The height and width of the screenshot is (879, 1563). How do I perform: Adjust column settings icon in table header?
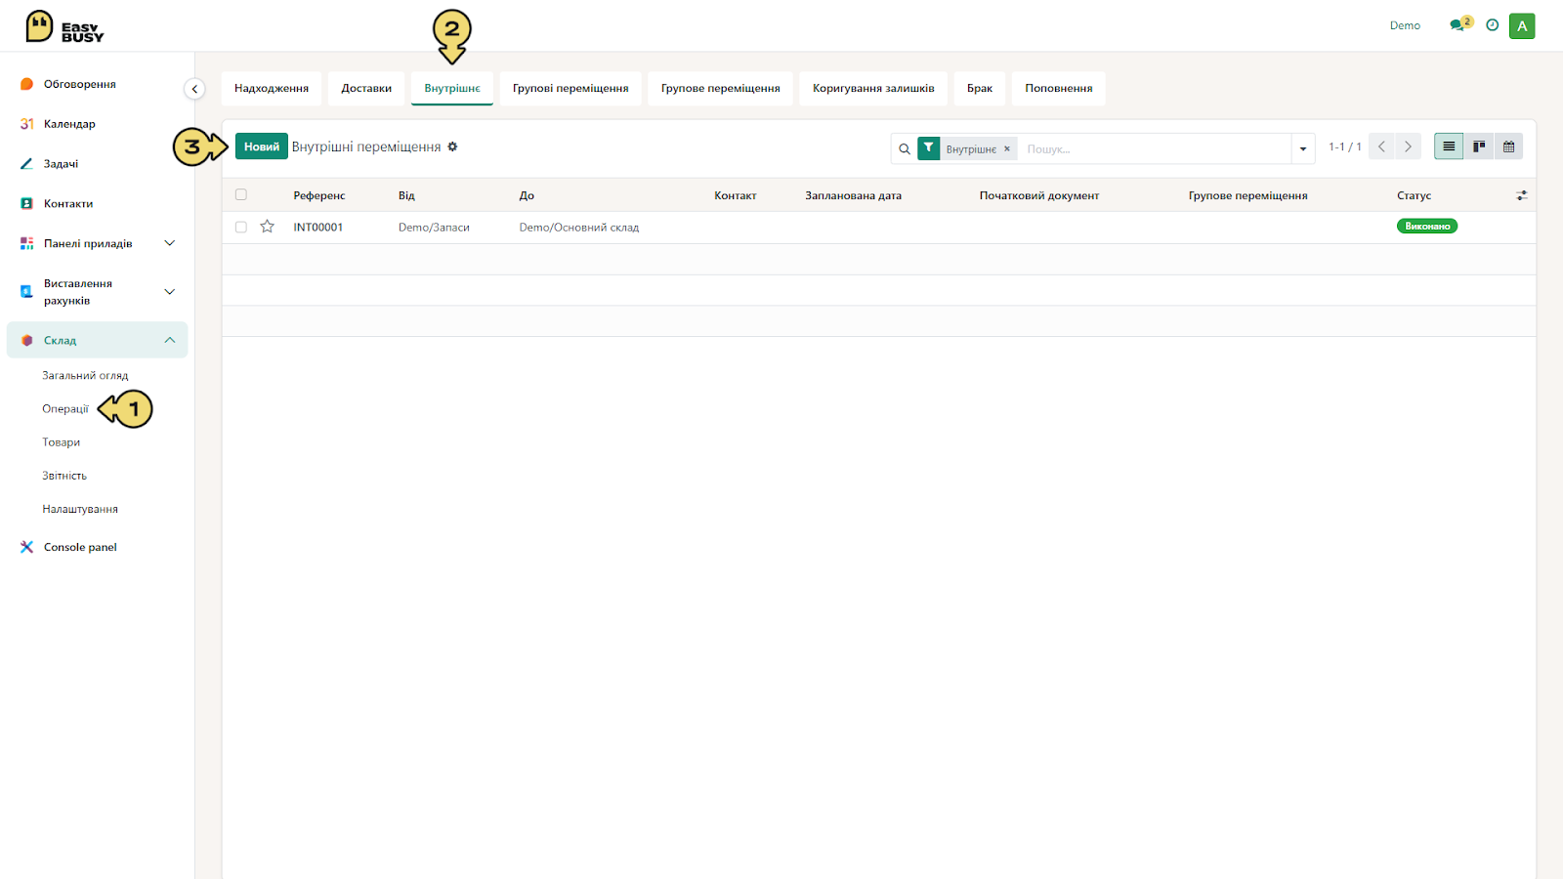[1521, 195]
